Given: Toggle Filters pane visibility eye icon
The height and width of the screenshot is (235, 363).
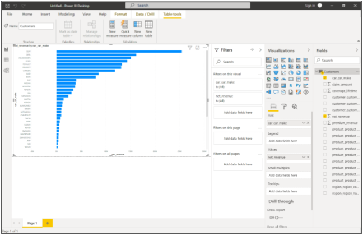Looking at the screenshot, I should tap(252, 50).
